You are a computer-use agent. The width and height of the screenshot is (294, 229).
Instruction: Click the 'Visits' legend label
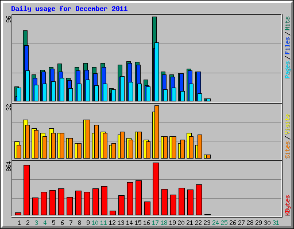point(287,124)
